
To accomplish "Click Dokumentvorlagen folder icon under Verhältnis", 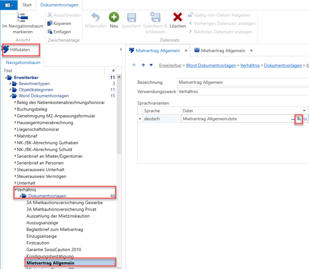I will click(x=24, y=196).
